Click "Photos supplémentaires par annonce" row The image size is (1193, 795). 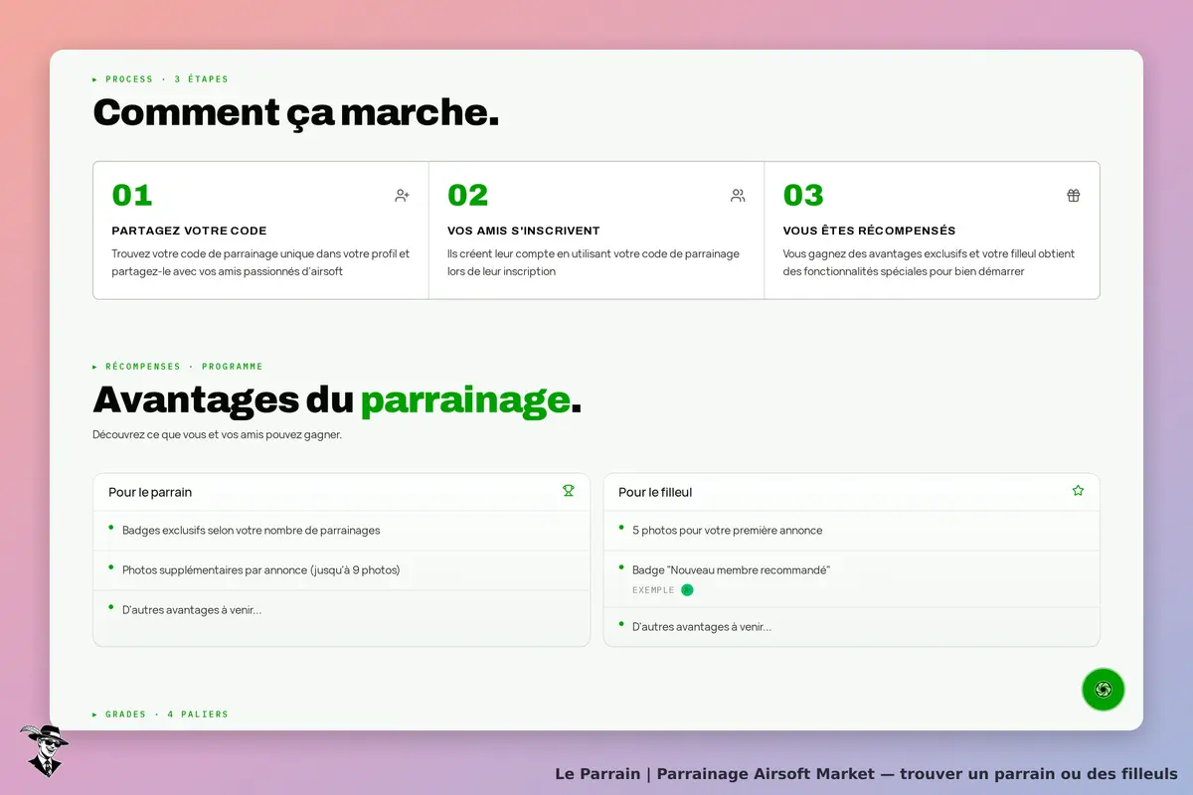341,570
